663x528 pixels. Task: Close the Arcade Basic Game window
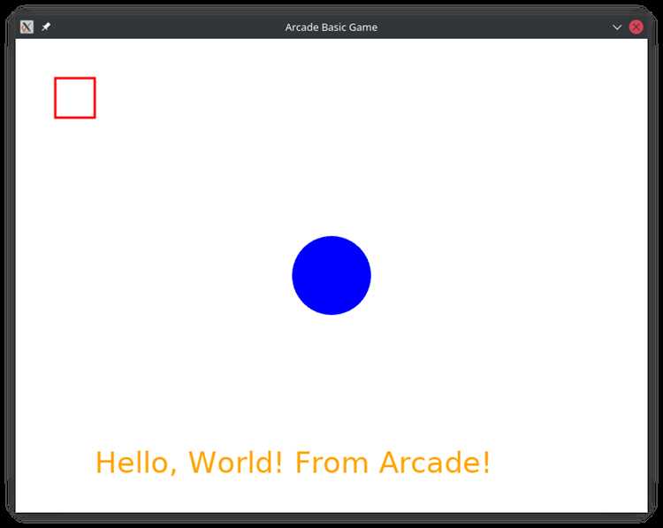(636, 27)
